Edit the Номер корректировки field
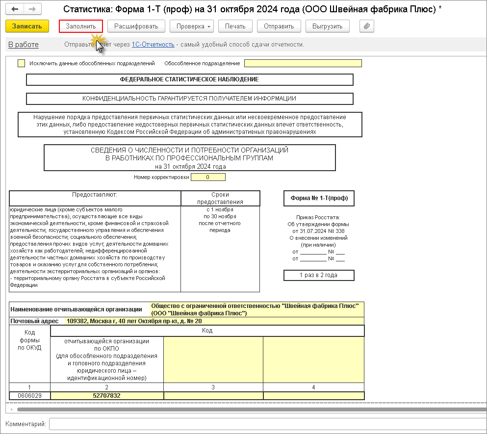 208,177
